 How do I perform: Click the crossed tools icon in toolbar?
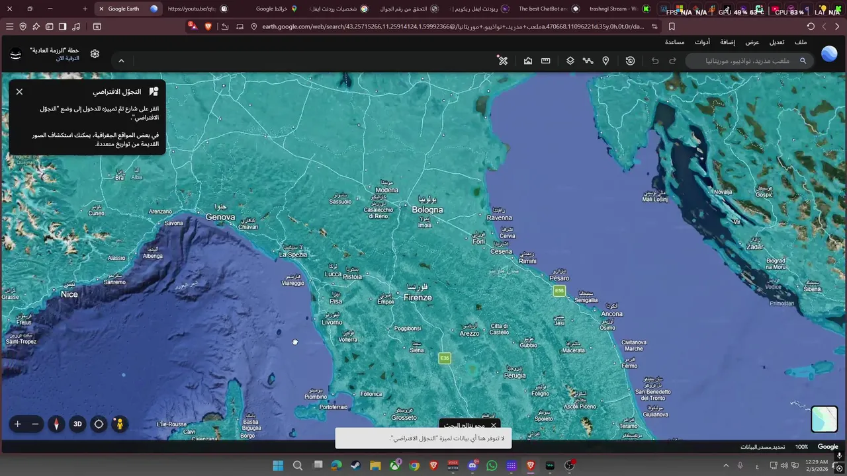point(503,61)
